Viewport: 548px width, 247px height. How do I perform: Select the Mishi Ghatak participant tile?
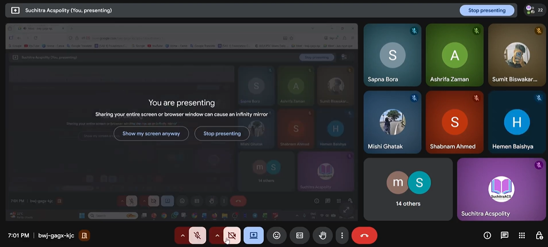(x=392, y=122)
